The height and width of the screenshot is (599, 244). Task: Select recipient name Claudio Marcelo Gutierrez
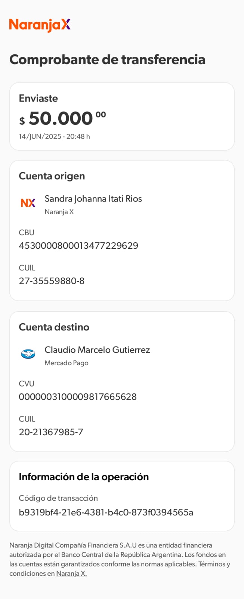click(97, 350)
